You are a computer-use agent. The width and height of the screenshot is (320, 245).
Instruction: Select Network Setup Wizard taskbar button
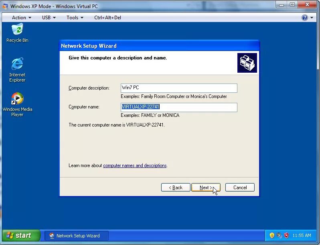(77, 236)
